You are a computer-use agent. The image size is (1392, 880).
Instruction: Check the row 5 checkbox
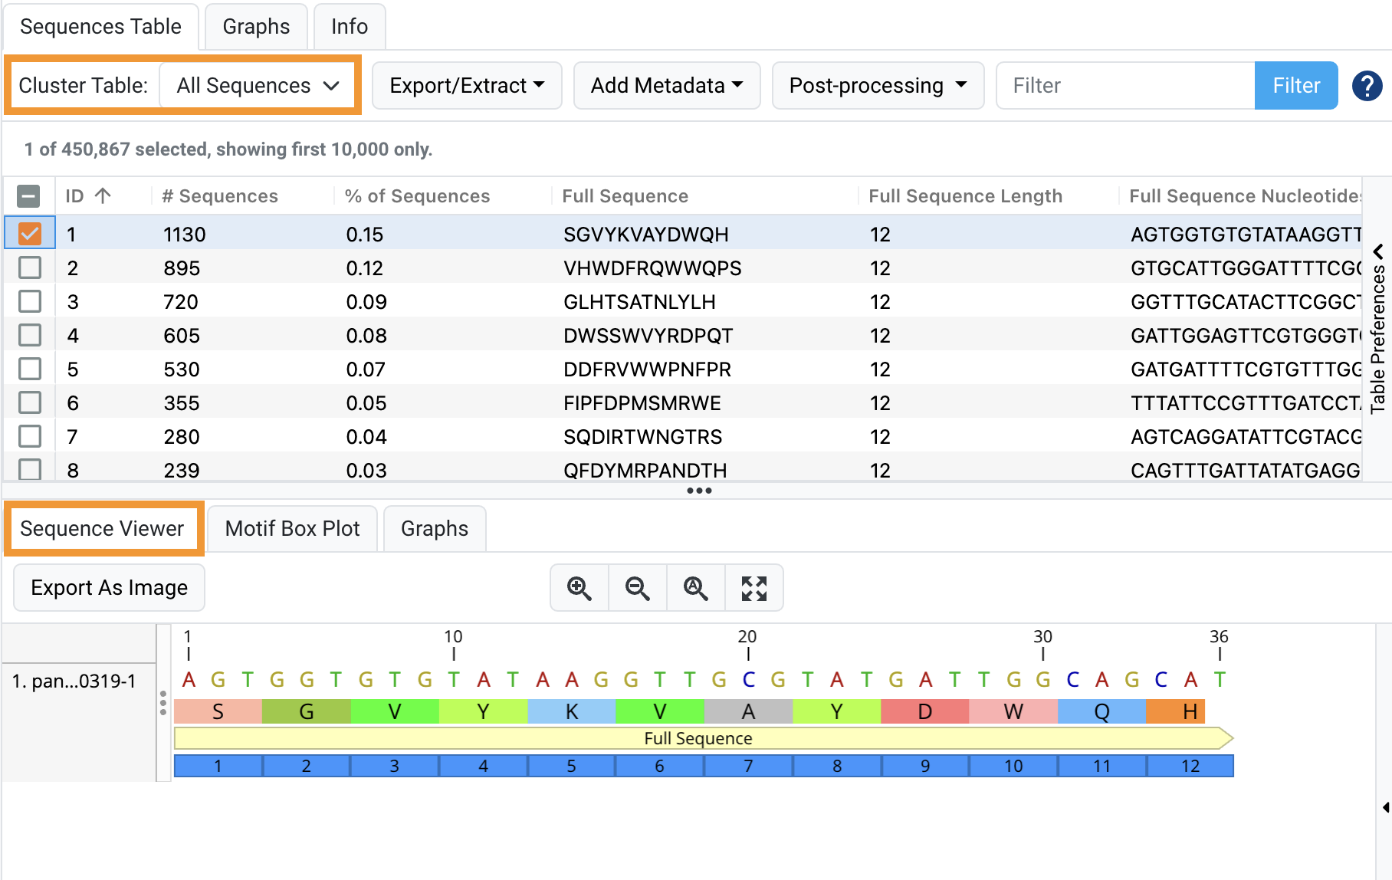(x=29, y=369)
